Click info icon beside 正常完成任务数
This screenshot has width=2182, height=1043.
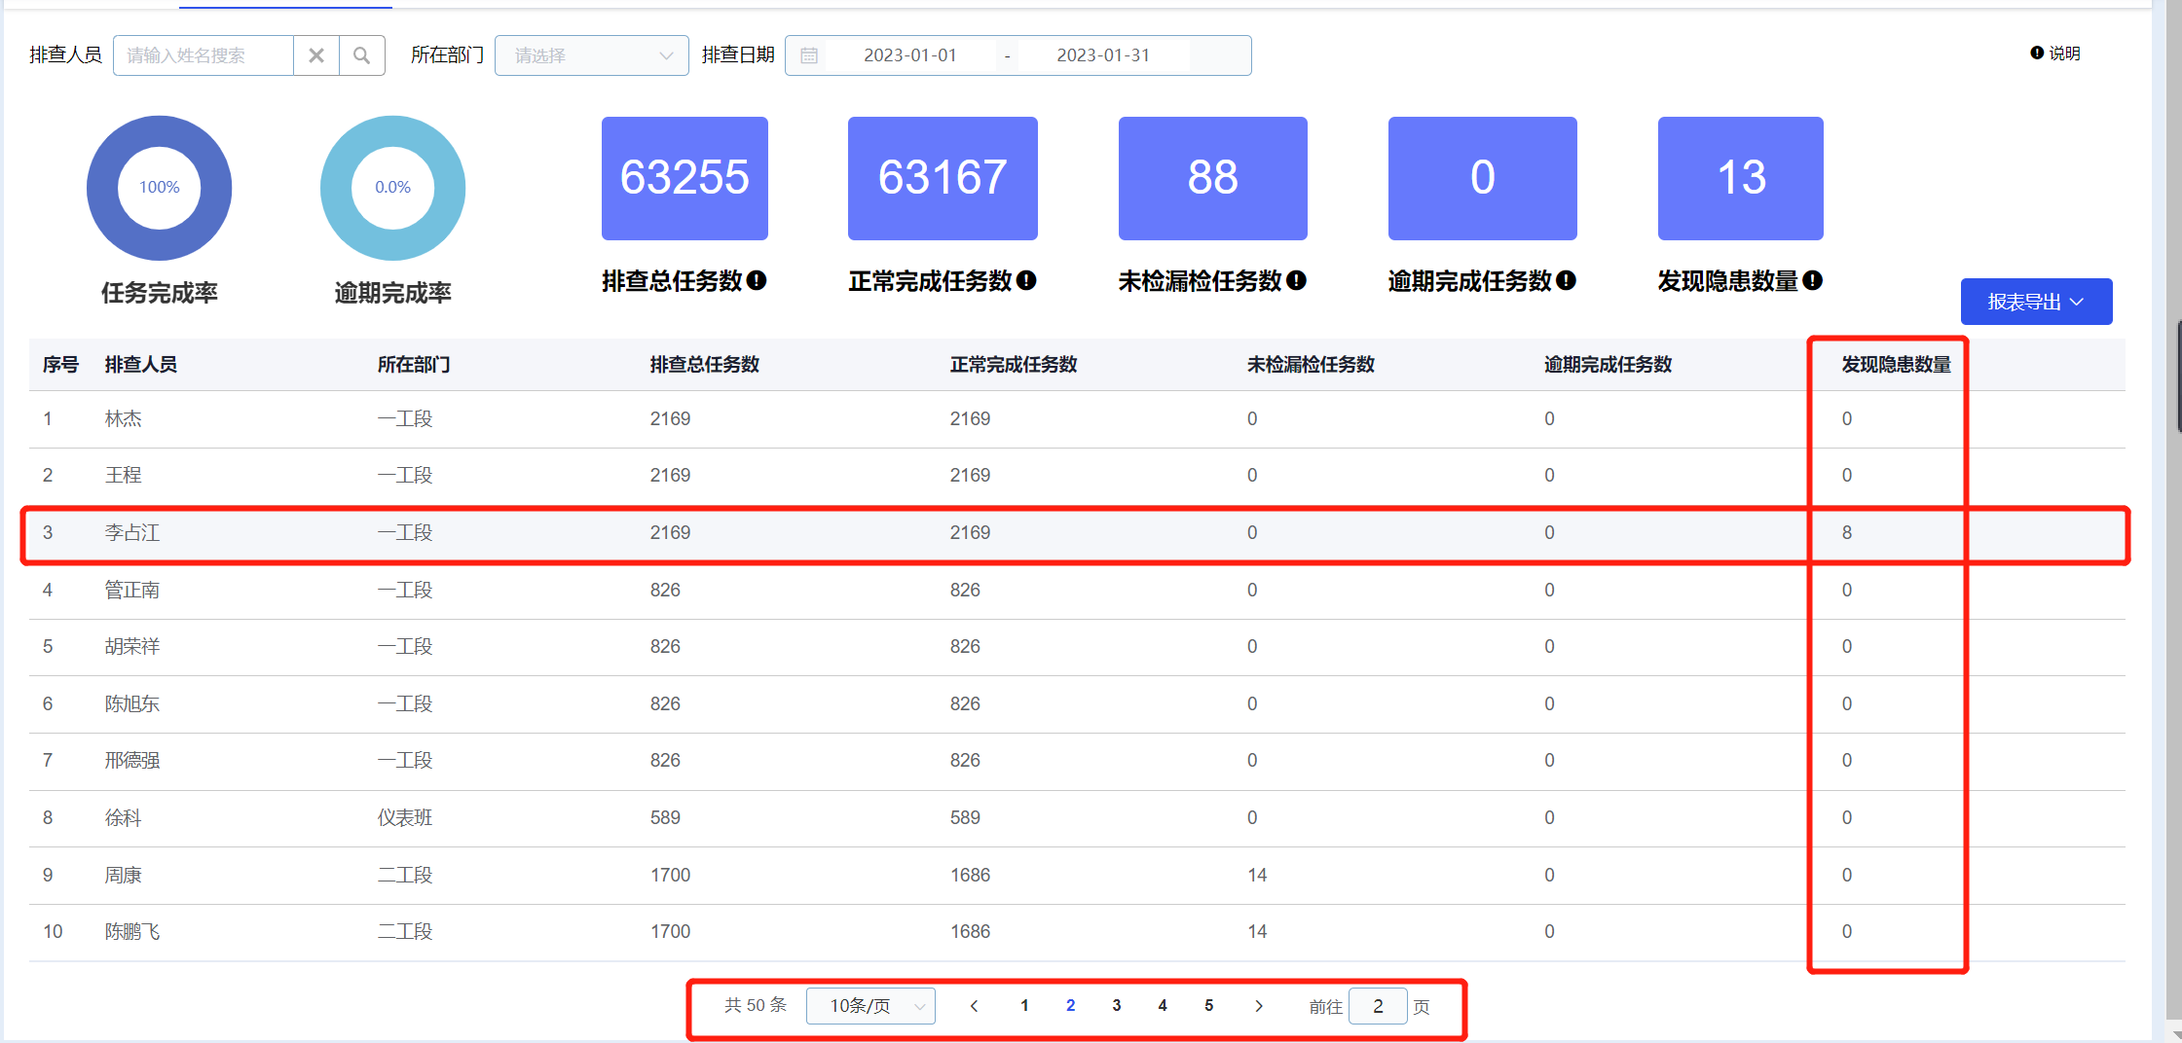[1026, 281]
